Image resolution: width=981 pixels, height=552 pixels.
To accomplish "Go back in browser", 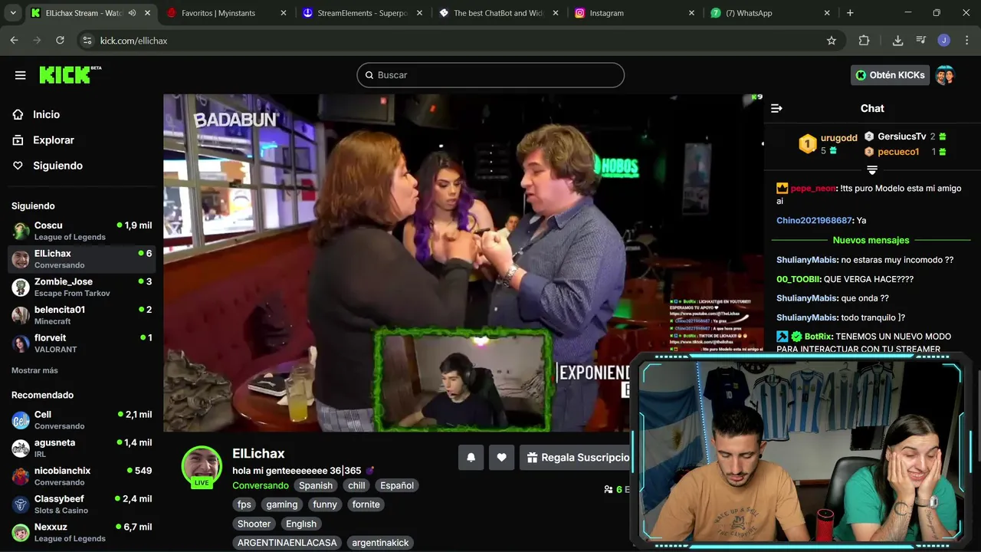I will tap(14, 41).
